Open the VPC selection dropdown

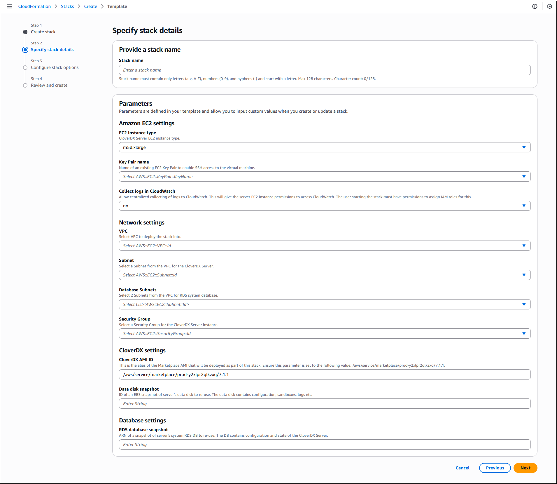coord(524,246)
